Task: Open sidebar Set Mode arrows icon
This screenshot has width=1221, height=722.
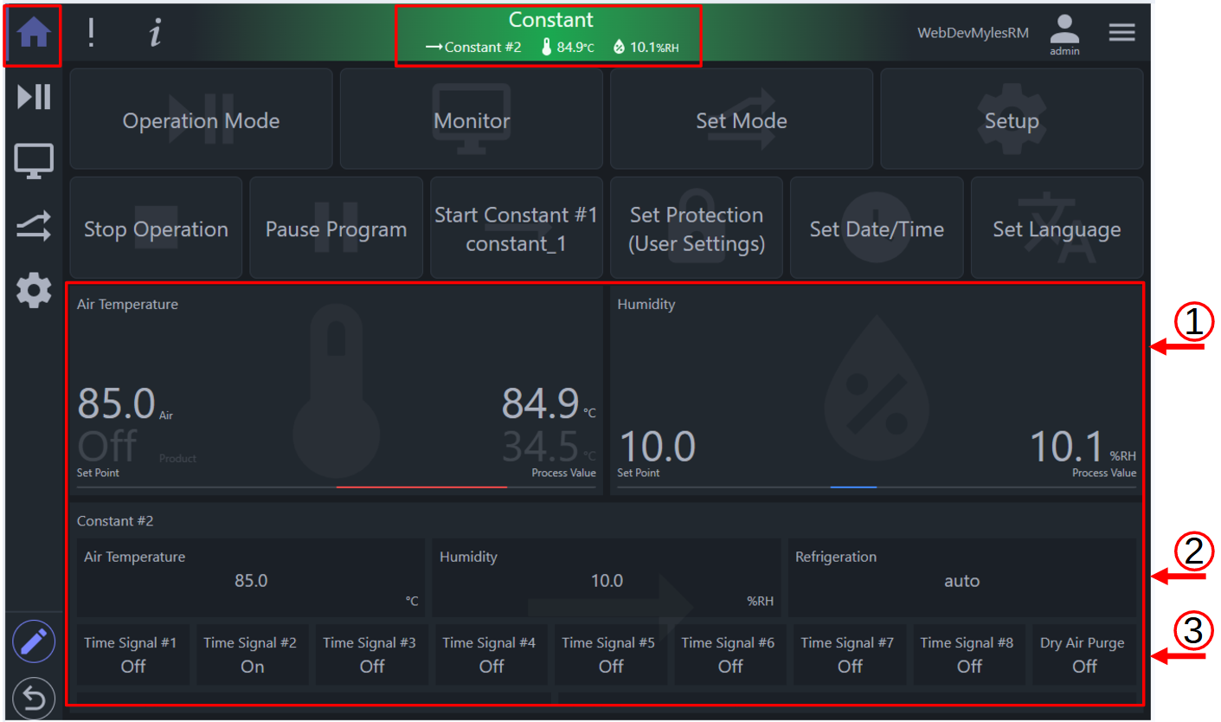Action: 34,227
